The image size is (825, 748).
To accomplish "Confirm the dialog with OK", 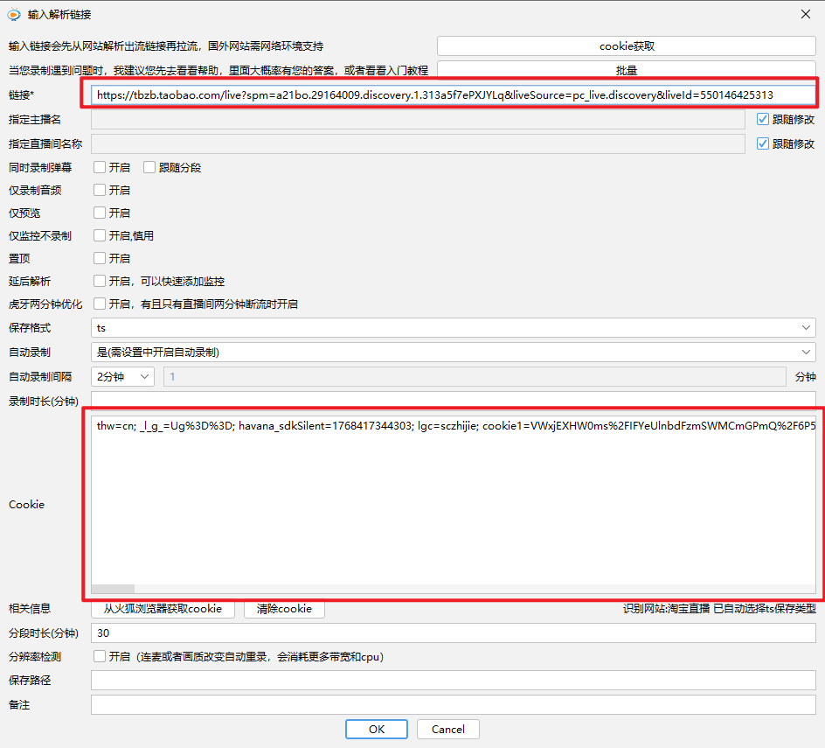I will [376, 729].
